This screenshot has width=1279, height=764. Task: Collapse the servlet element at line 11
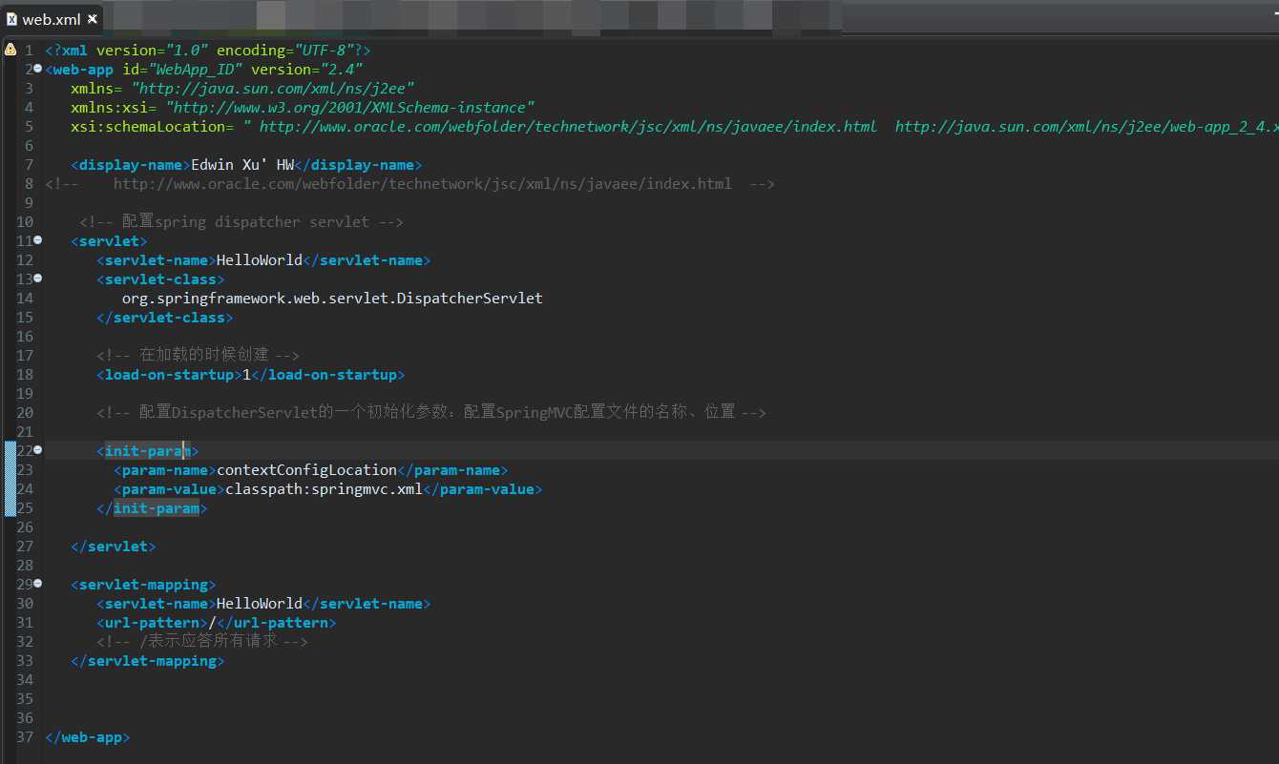click(x=38, y=240)
